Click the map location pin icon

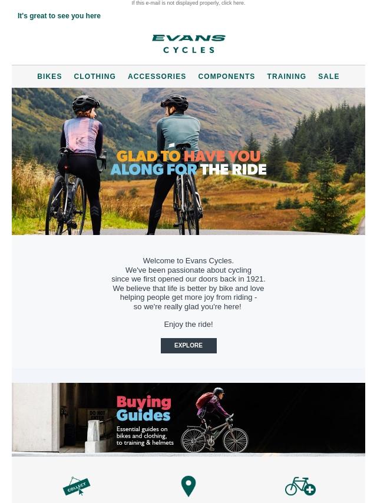188,487
